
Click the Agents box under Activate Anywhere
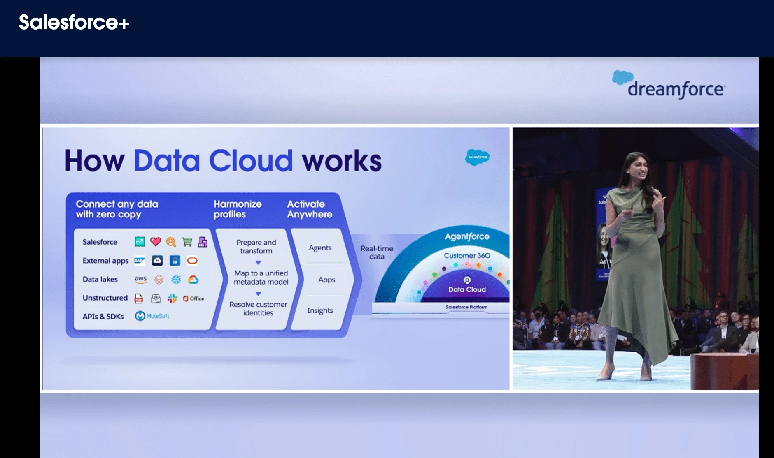pos(320,248)
